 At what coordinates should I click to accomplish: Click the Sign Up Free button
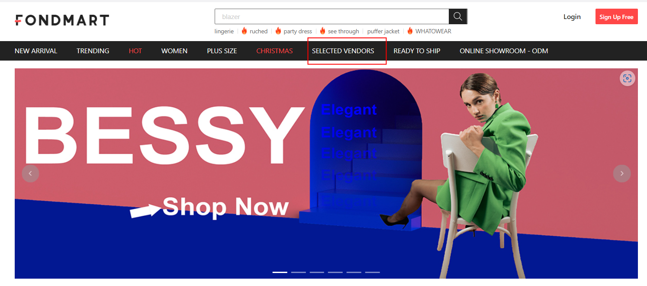point(616,17)
